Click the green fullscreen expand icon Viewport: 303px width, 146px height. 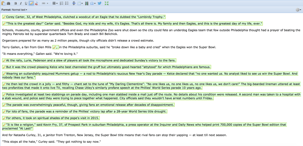(x=106, y=3)
